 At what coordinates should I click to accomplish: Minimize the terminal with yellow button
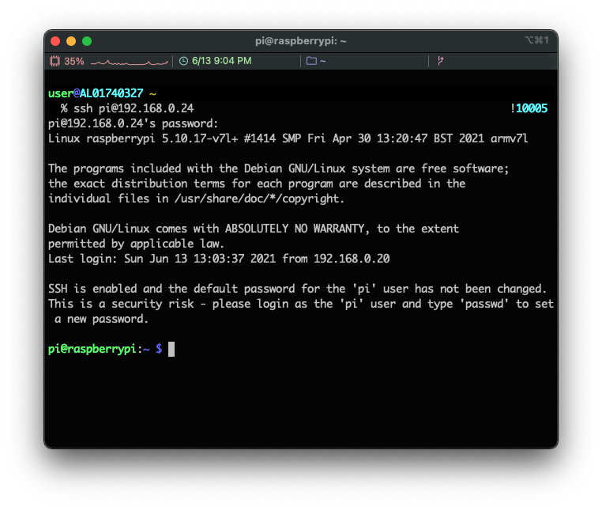(71, 41)
